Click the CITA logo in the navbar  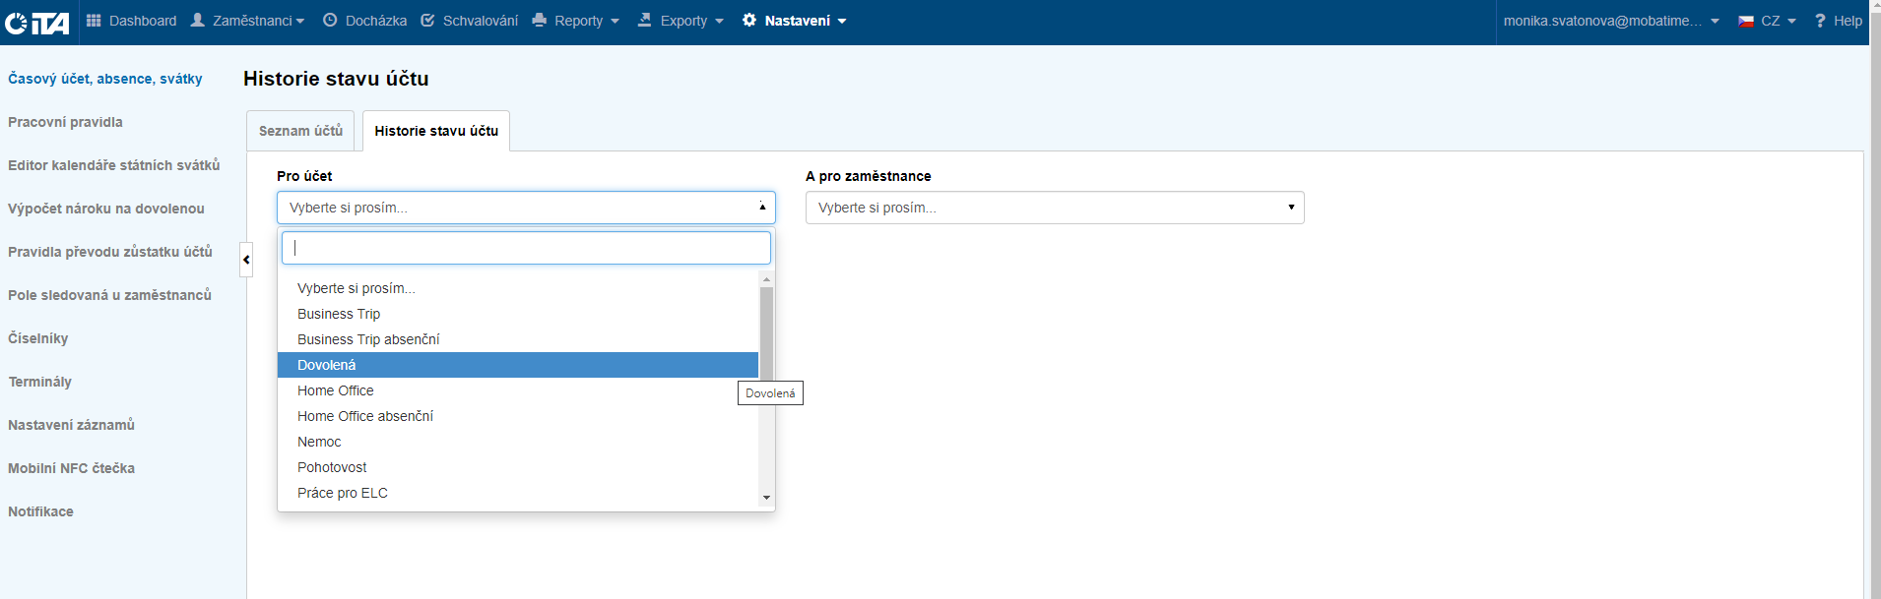coord(37,22)
